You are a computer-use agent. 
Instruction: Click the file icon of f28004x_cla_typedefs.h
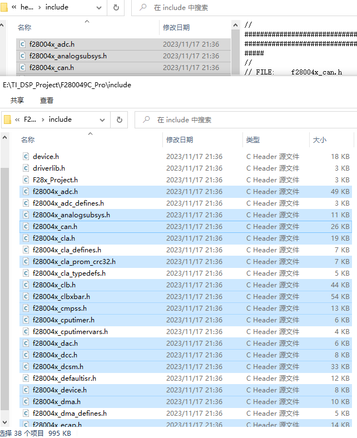click(26, 273)
